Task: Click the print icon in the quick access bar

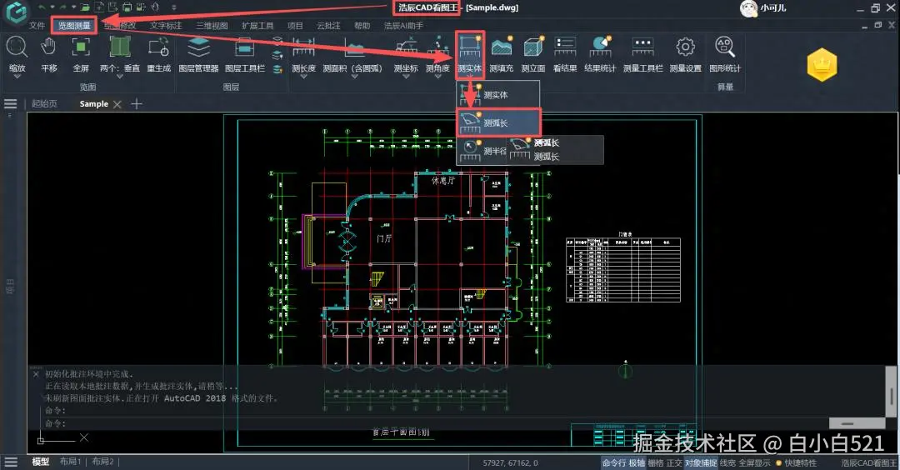Action: (x=127, y=7)
